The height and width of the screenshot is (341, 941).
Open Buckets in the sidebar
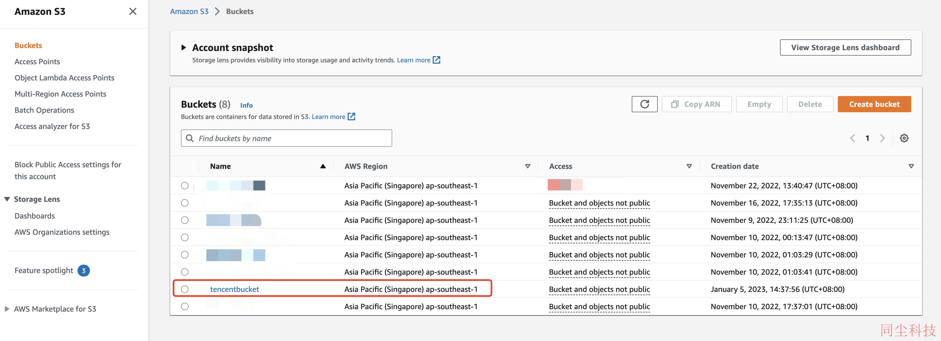(x=28, y=45)
